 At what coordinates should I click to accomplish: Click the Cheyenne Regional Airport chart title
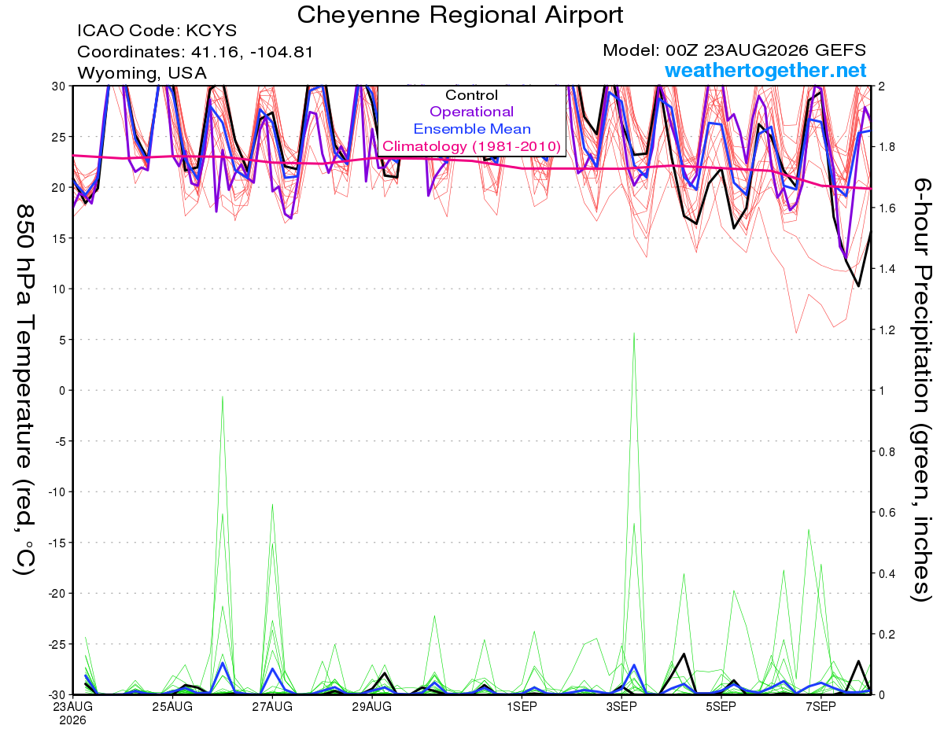pyautogui.click(x=460, y=14)
